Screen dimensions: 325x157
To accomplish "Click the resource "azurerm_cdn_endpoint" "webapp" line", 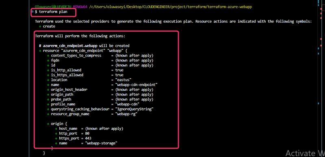I will 83,50.
